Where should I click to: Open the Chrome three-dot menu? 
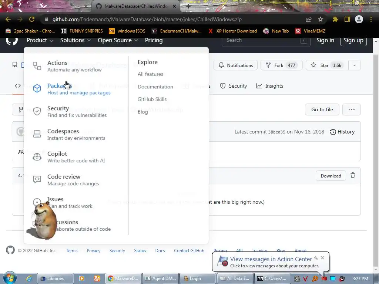371,19
